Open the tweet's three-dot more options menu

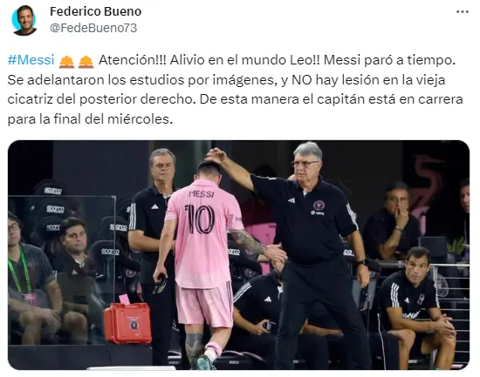pyautogui.click(x=463, y=12)
